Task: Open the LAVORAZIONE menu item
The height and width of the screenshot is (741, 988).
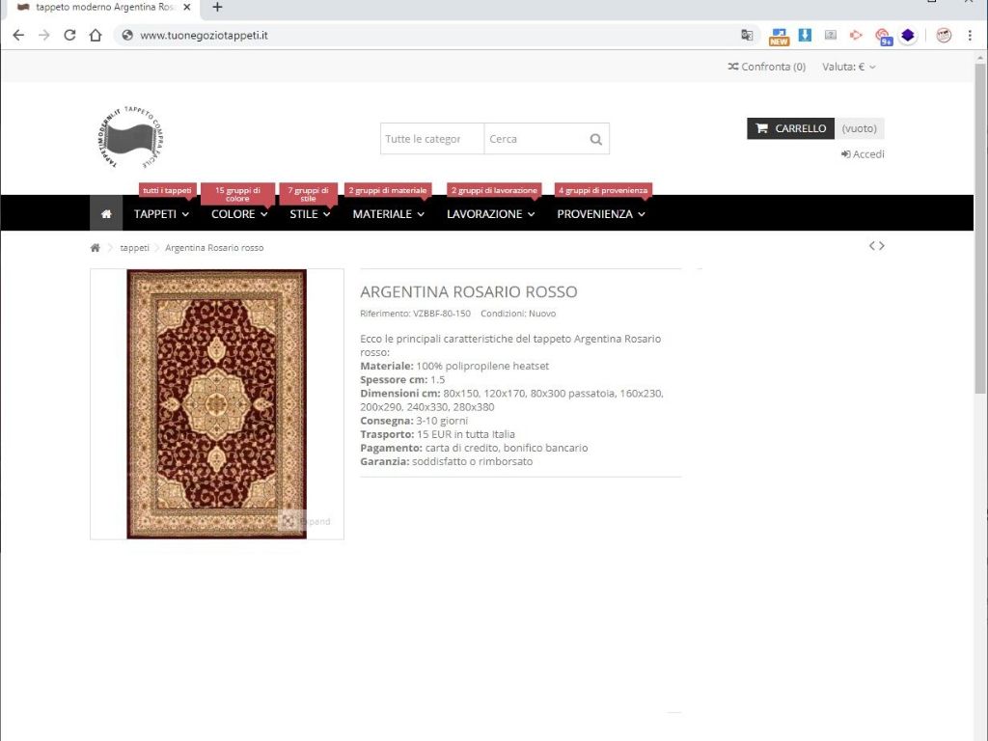Action: point(490,214)
